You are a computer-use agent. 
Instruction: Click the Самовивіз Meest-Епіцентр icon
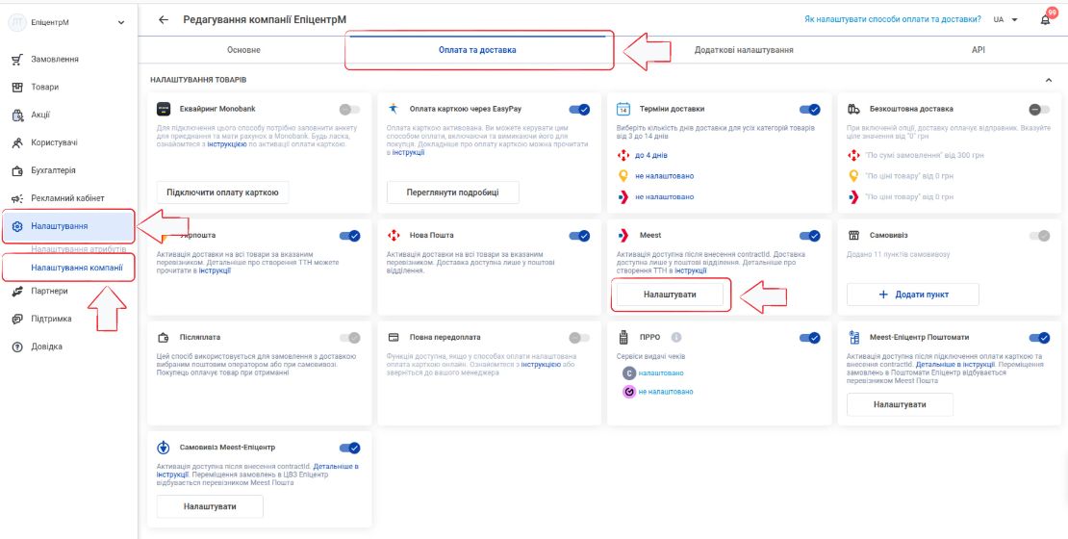163,448
